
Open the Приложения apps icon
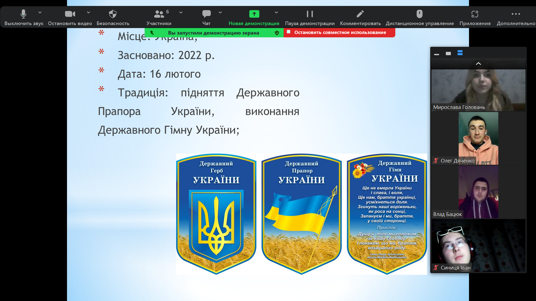click(475, 14)
